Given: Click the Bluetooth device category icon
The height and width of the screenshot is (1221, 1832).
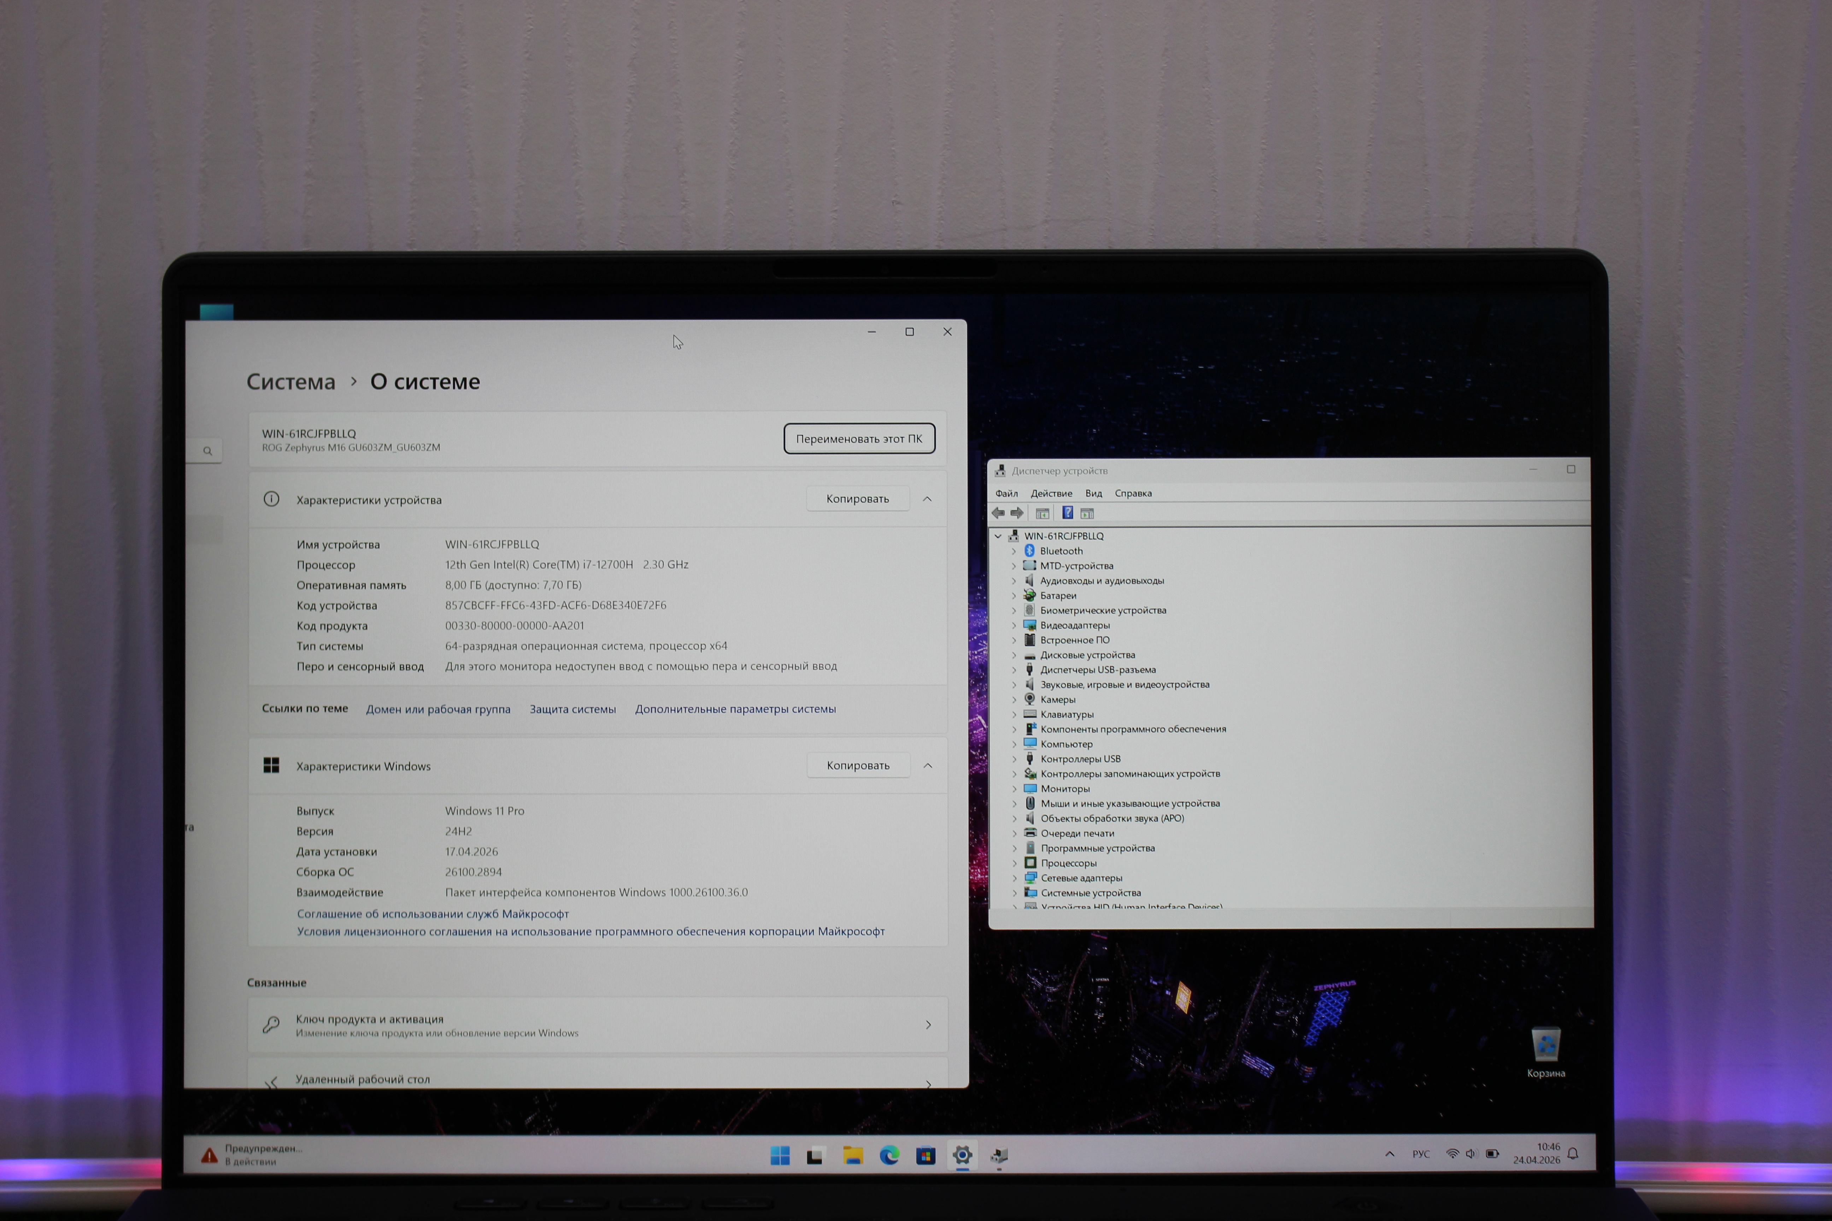Looking at the screenshot, I should coord(1030,550).
